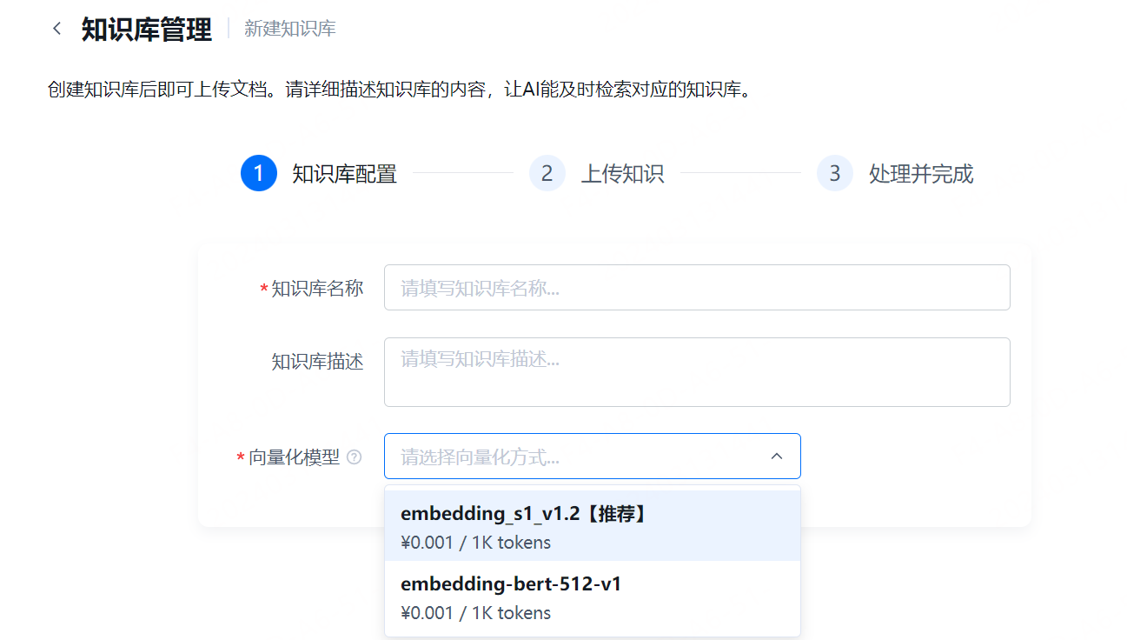Click the help icon next to 向量化模型
The width and height of the screenshot is (1127, 640).
354,457
